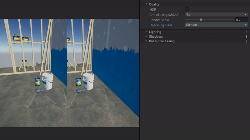
Task: Click the white bucket in the left view
Action: point(47,81)
